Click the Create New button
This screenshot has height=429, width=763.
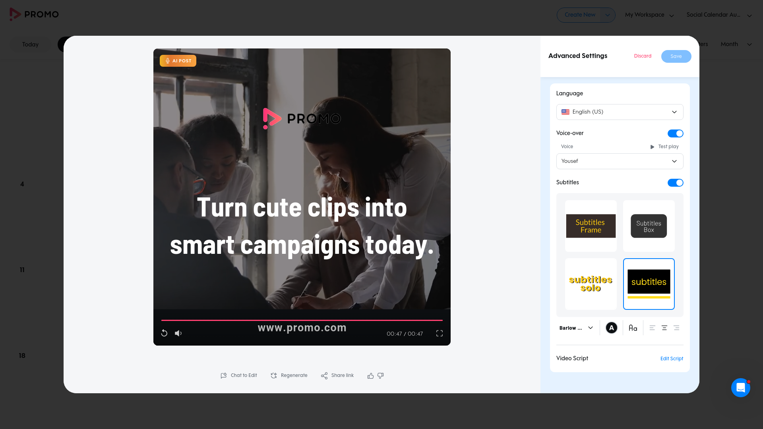pyautogui.click(x=580, y=15)
